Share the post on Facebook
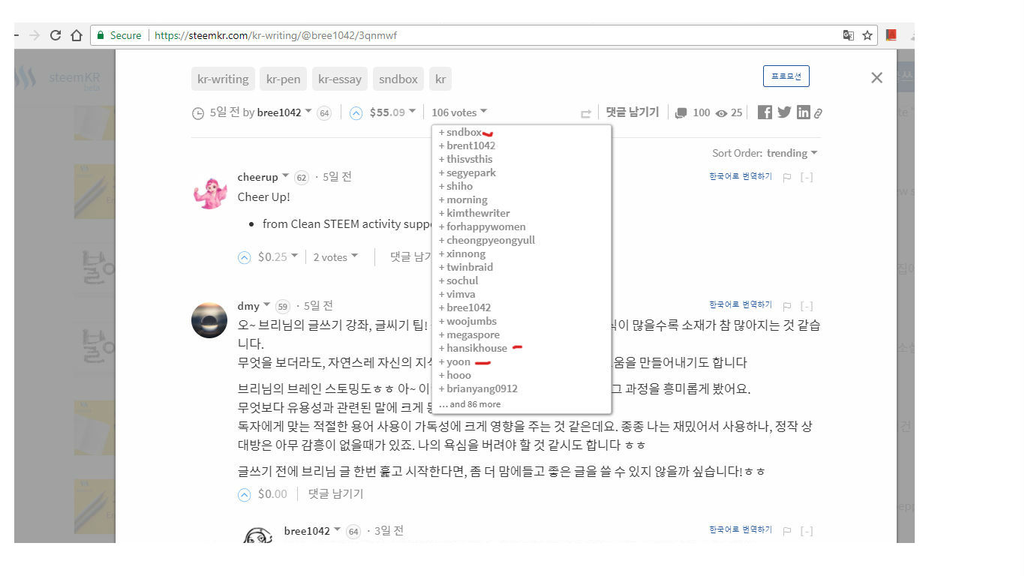 click(764, 112)
